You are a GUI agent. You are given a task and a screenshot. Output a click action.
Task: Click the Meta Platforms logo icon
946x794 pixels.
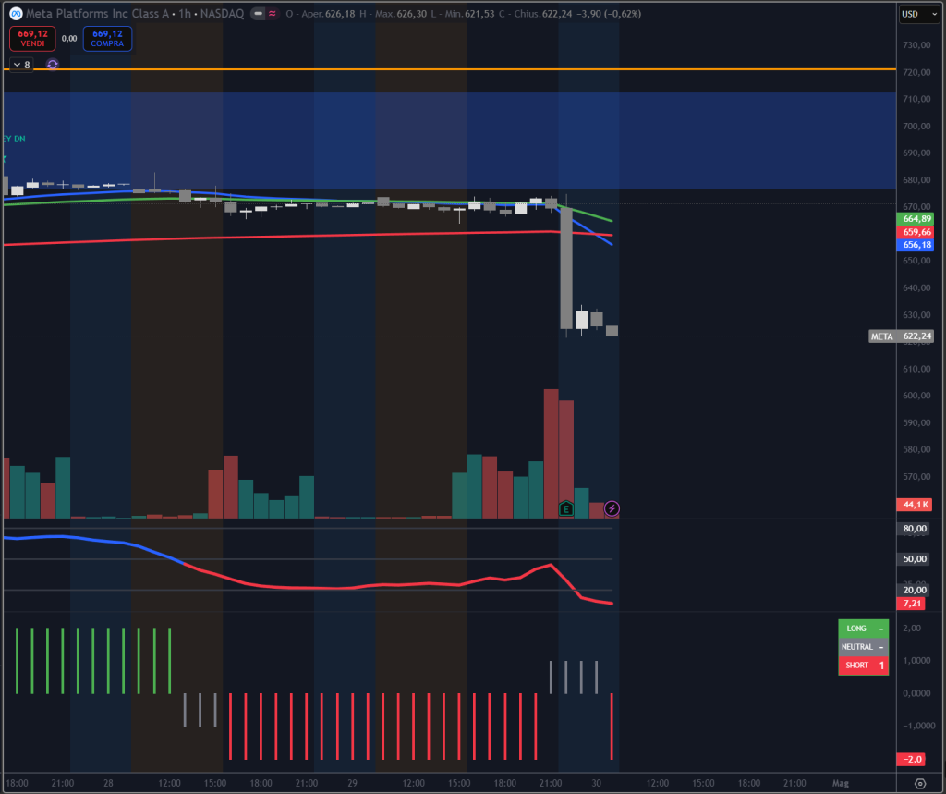(16, 12)
